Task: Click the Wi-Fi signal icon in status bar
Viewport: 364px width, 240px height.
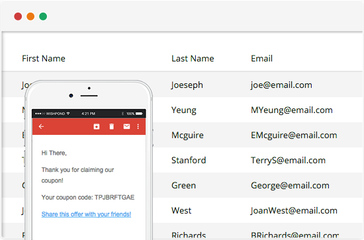Action: click(68, 114)
